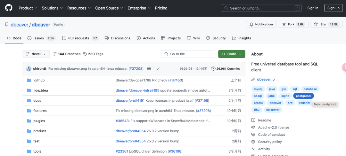Click the .github folder icon
The height and width of the screenshot is (156, 346).
29,80
